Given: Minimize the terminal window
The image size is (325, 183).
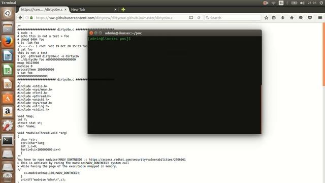Looking at the screenshot, I should pyautogui.click(x=96, y=33).
